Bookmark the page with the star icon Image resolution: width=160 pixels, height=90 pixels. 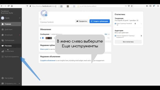(132, 6)
